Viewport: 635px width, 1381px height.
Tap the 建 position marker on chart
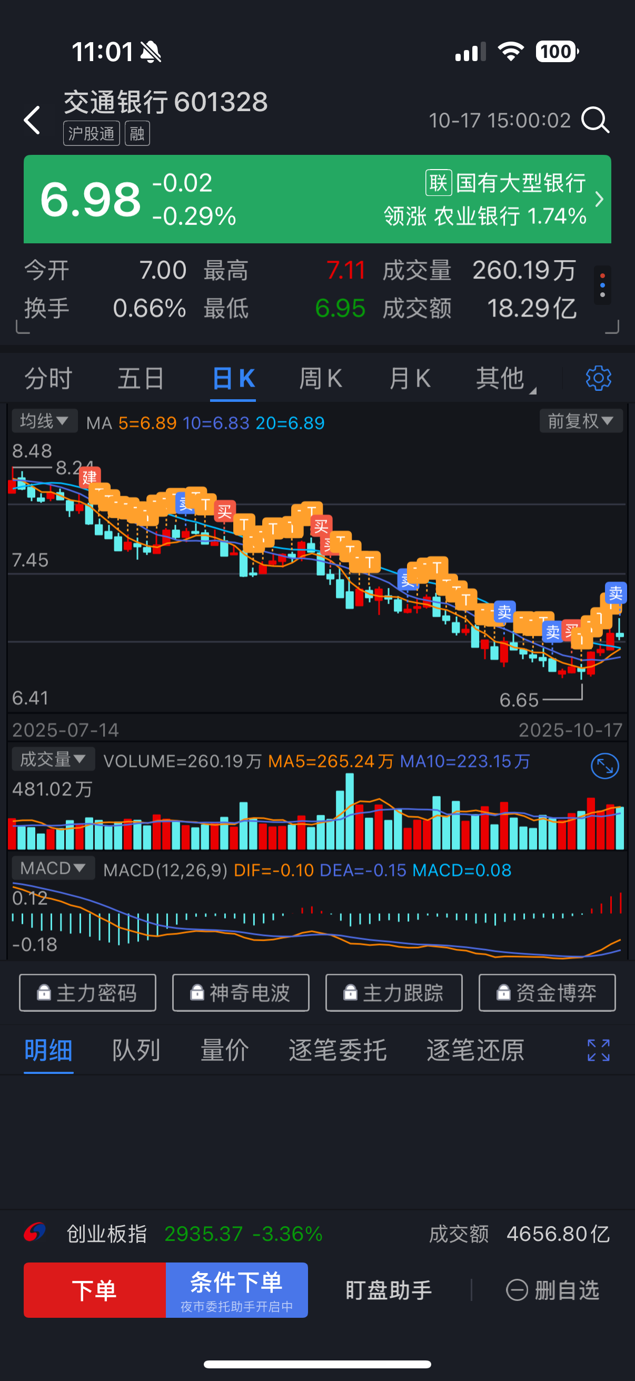[x=90, y=477]
